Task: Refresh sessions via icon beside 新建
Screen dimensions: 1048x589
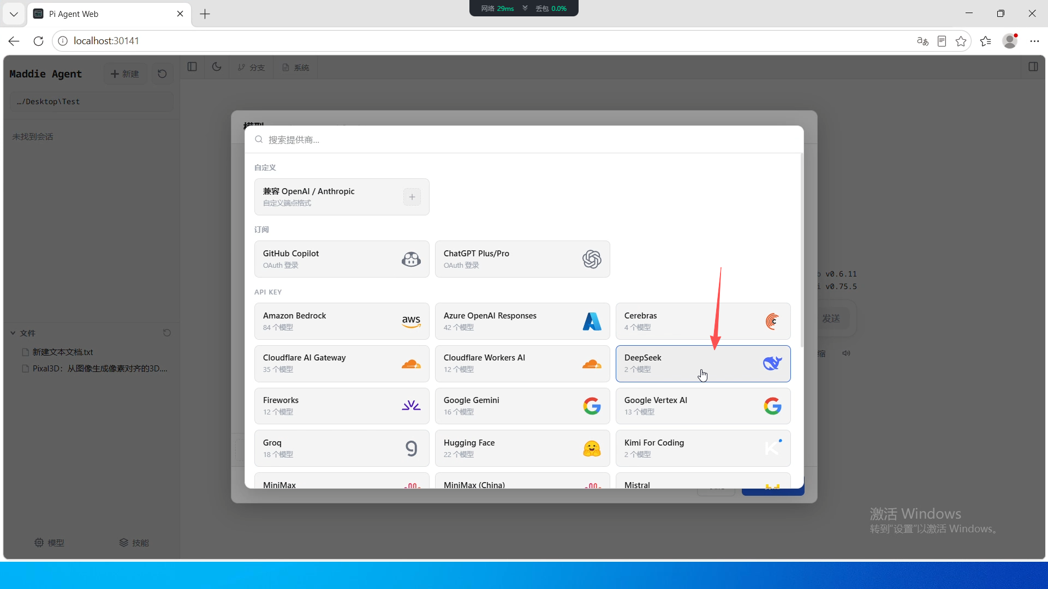Action: (x=162, y=74)
